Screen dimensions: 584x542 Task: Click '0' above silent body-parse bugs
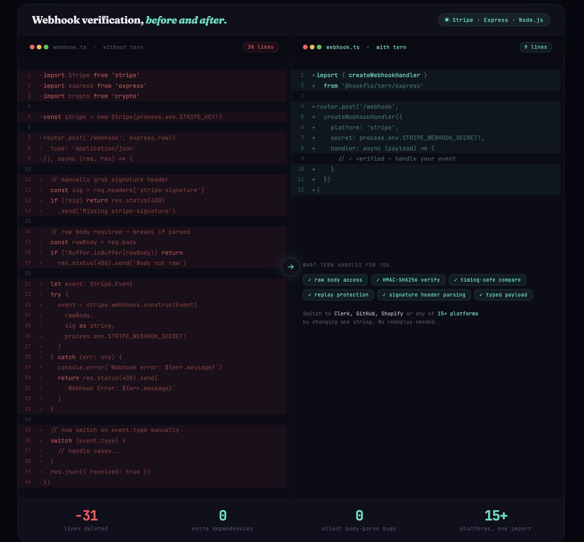pos(359,515)
